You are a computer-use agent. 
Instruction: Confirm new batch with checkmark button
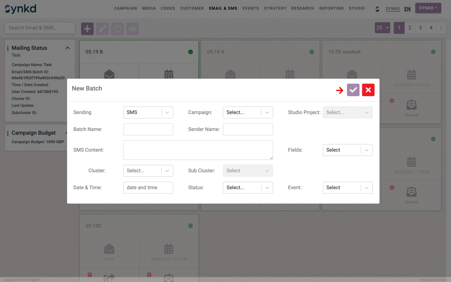coord(353,90)
